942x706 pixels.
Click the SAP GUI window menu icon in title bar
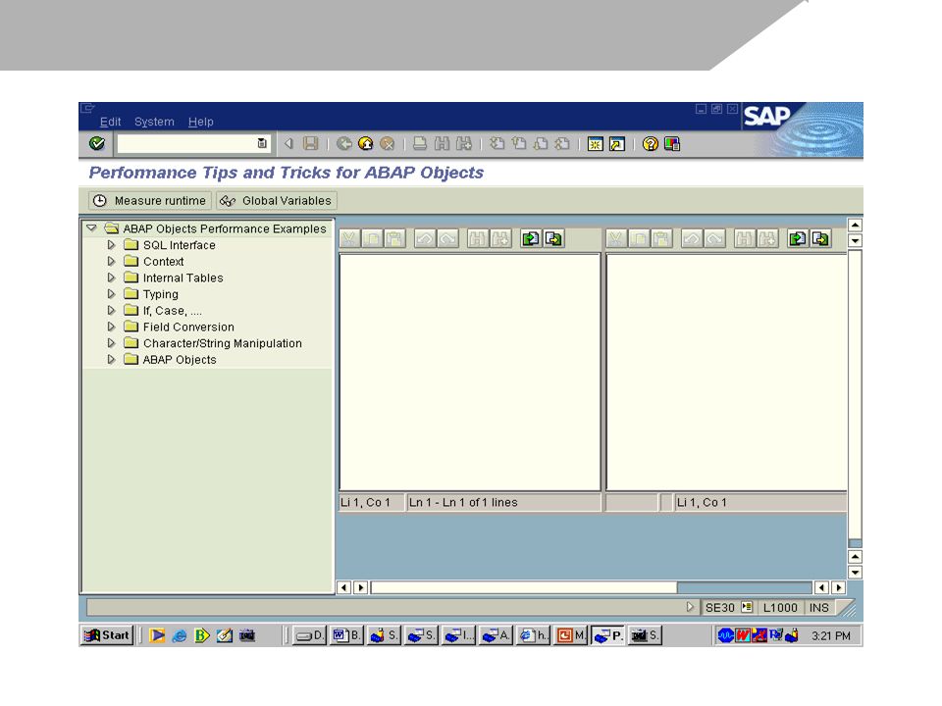click(87, 108)
